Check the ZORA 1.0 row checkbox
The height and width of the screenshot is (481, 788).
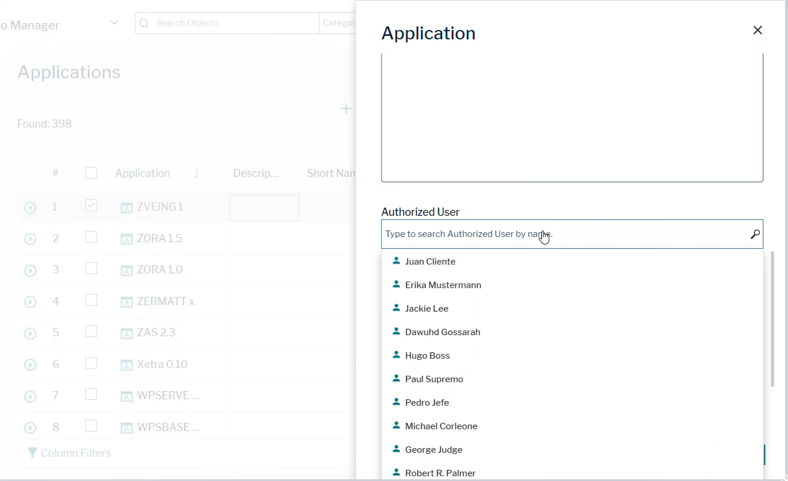[91, 268]
